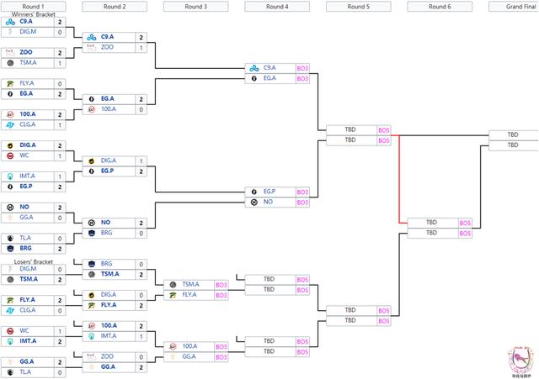Viewport: 539px width, 379px height.
Task: Click the CLG.A logo in Winners' Bracket Round 1
Action: [x=8, y=124]
